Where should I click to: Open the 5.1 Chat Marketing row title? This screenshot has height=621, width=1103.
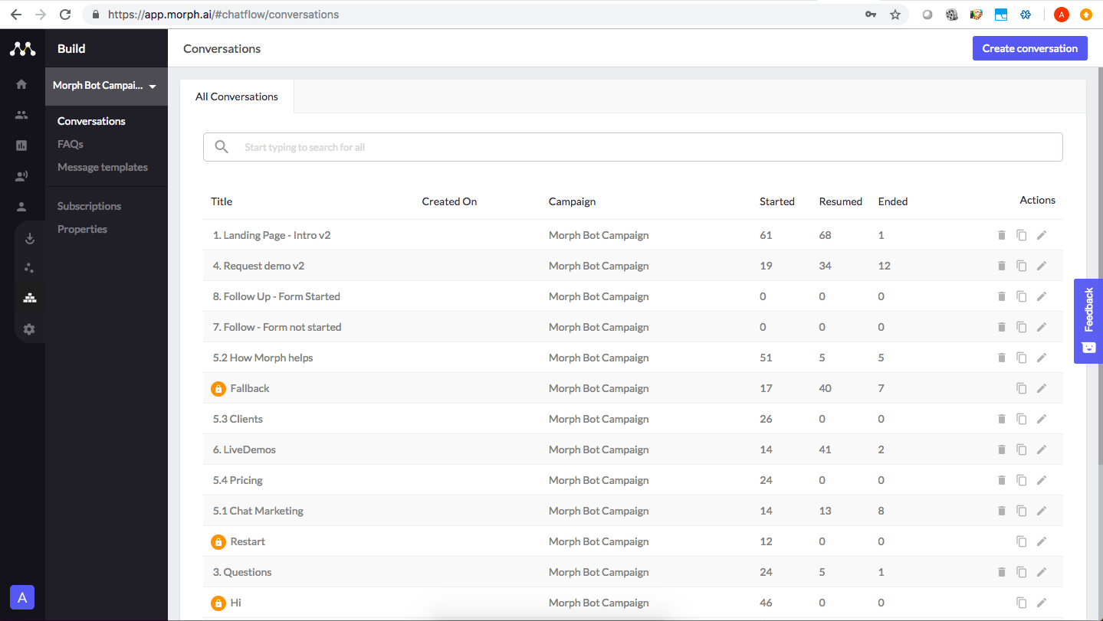(258, 511)
